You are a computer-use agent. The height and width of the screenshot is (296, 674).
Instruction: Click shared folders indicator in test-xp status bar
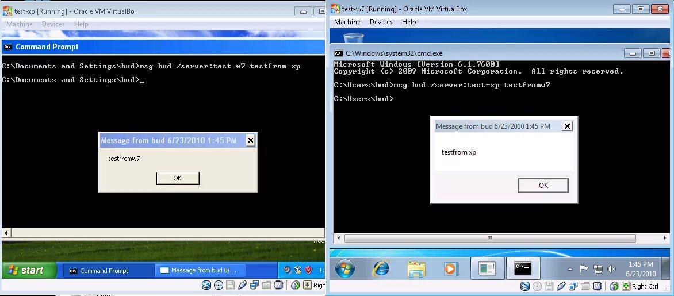[266, 285]
